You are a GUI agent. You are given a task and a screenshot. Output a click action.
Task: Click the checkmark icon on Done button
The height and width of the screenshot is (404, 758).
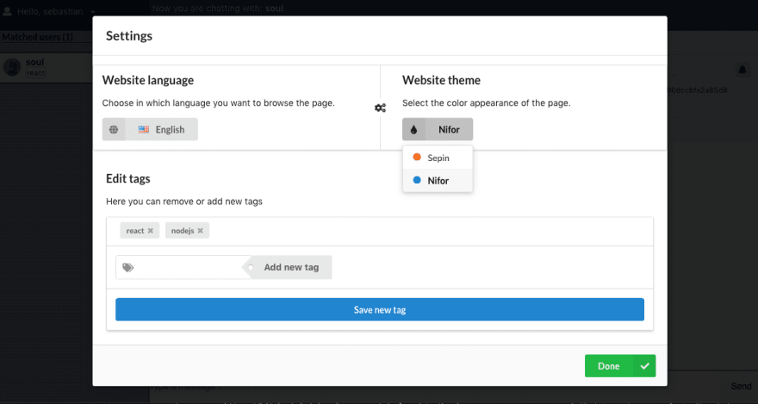(644, 366)
